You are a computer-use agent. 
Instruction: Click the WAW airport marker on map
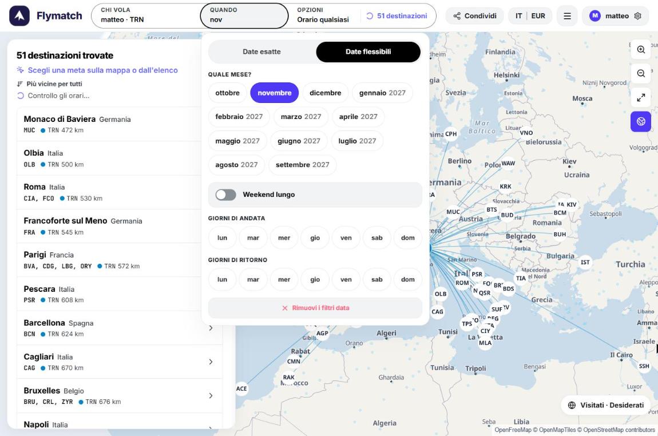point(508,163)
